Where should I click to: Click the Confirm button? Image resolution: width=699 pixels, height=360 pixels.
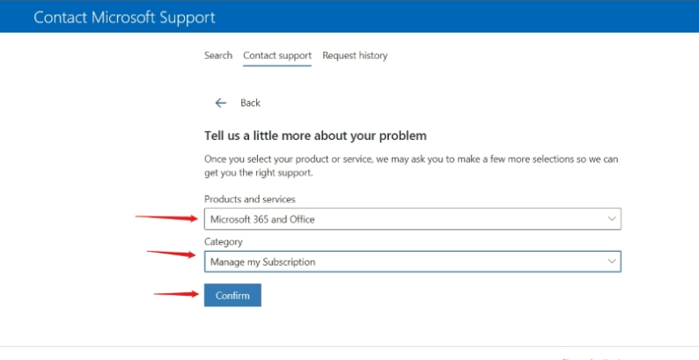coord(232,295)
